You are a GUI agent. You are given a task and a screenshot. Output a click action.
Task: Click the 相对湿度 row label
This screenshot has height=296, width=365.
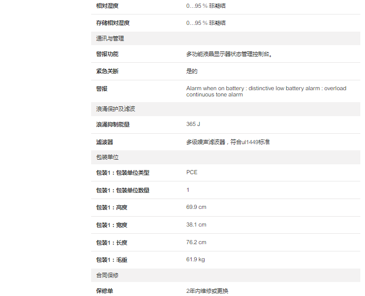point(107,6)
